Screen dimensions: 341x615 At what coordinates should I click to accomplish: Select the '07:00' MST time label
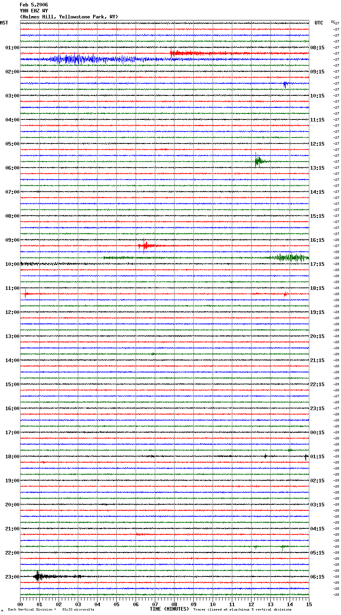[x=12, y=192]
